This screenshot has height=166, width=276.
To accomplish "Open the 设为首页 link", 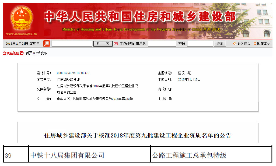I will click(244, 44).
